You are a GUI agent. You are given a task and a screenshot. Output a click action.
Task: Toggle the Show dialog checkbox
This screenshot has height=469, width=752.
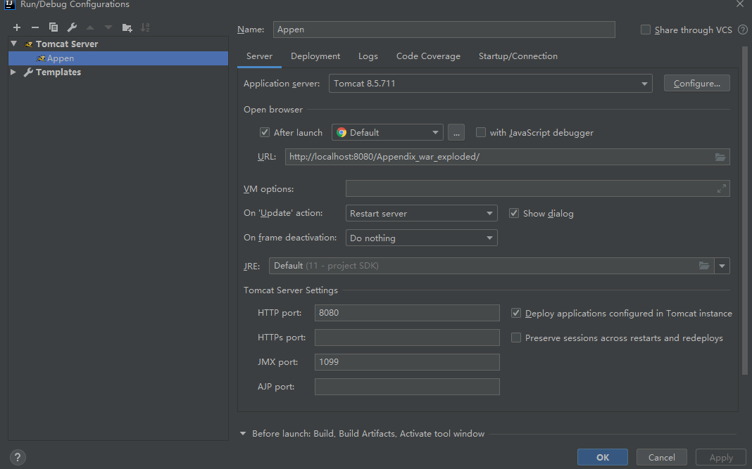tap(513, 213)
